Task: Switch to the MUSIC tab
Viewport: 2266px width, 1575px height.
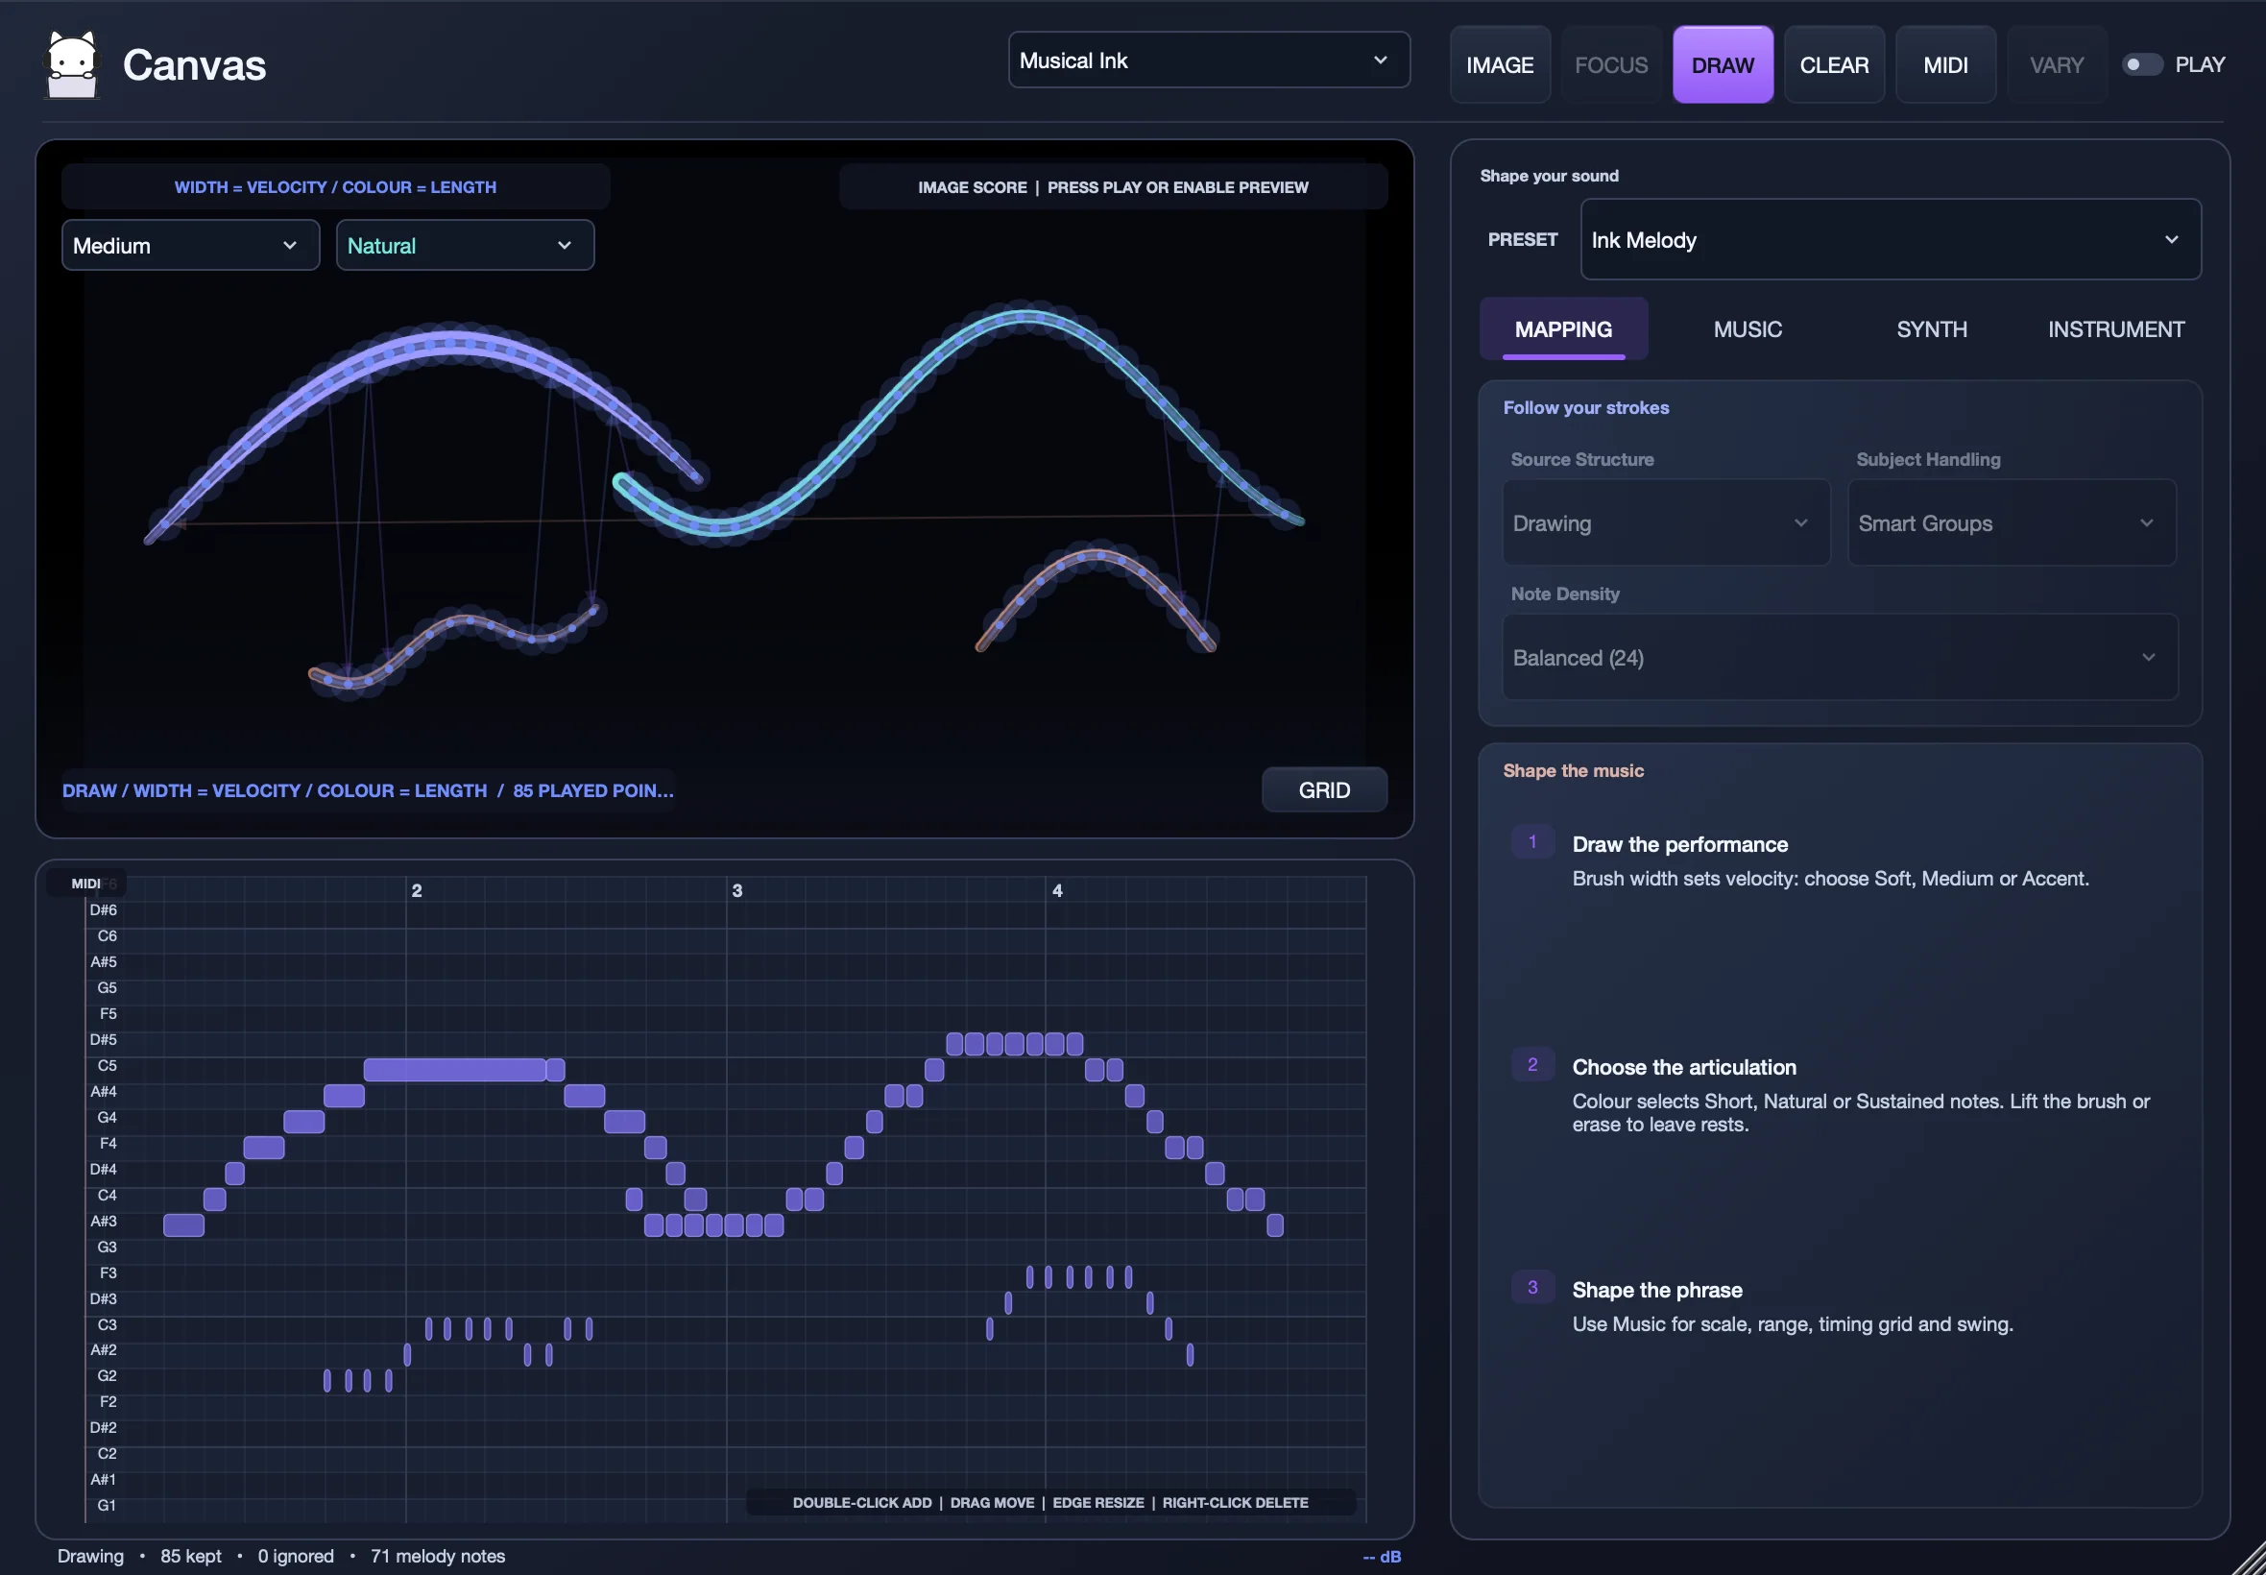Action: pos(1748,329)
